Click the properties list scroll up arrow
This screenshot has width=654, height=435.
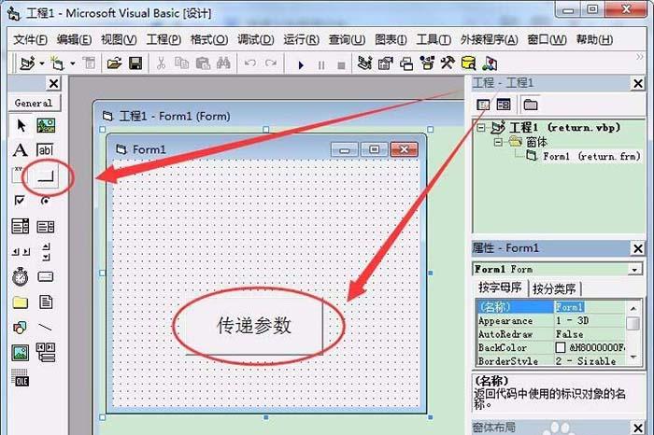pos(633,308)
